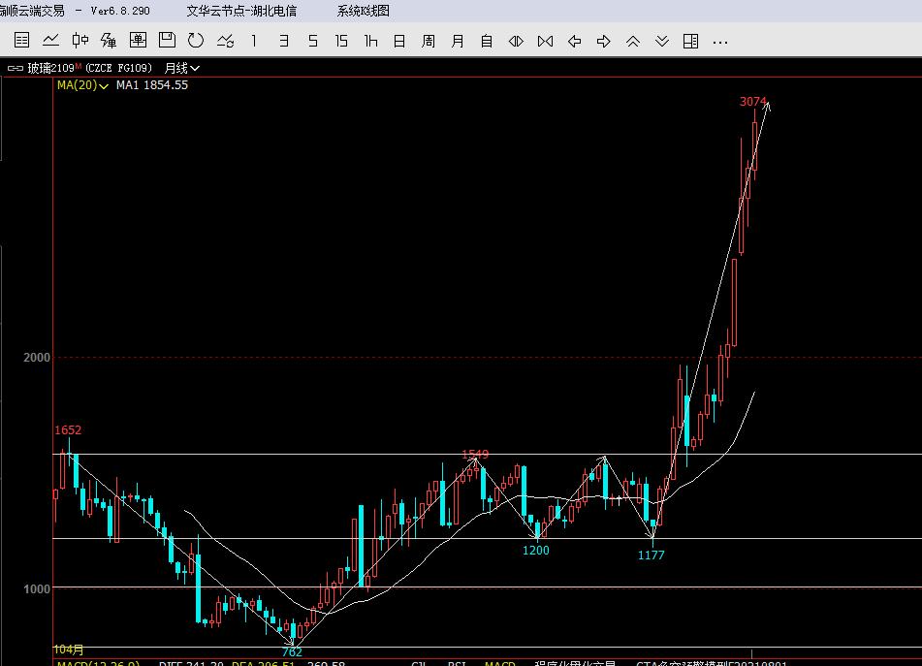
Task: Select the 5-minute period
Action: pyautogui.click(x=313, y=41)
